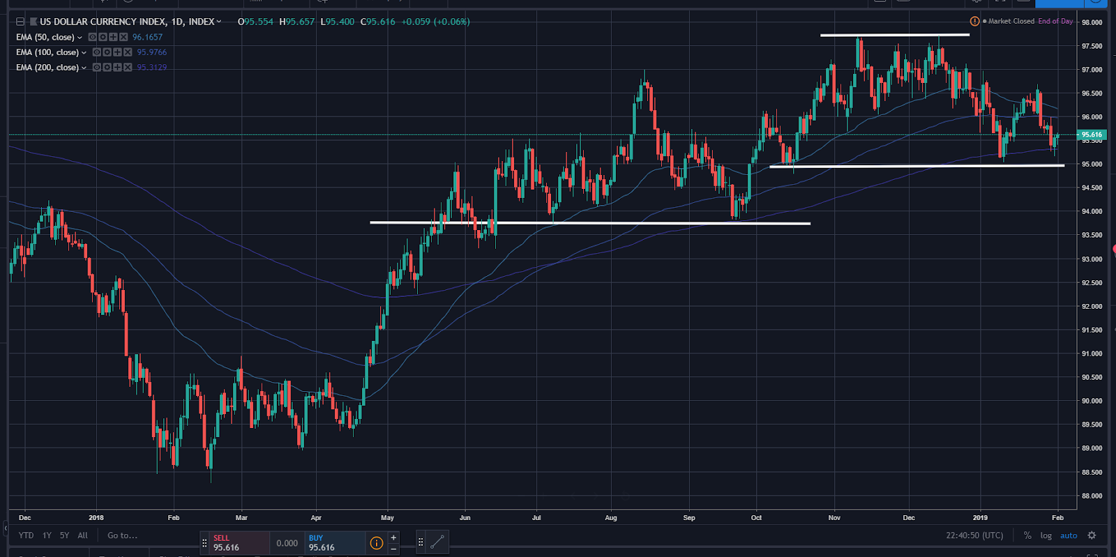The height and width of the screenshot is (557, 1116).
Task: Click the Feb label next to 2018 on time axis
Action: (x=174, y=517)
